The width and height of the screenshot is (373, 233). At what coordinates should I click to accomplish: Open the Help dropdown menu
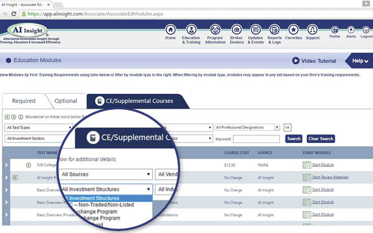[x=360, y=61]
